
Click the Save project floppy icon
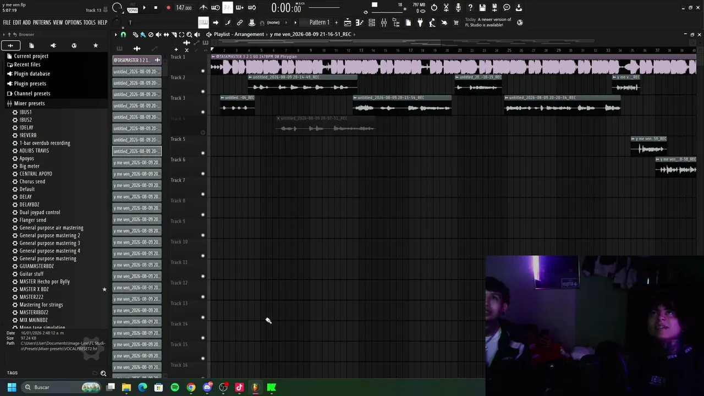point(482,8)
